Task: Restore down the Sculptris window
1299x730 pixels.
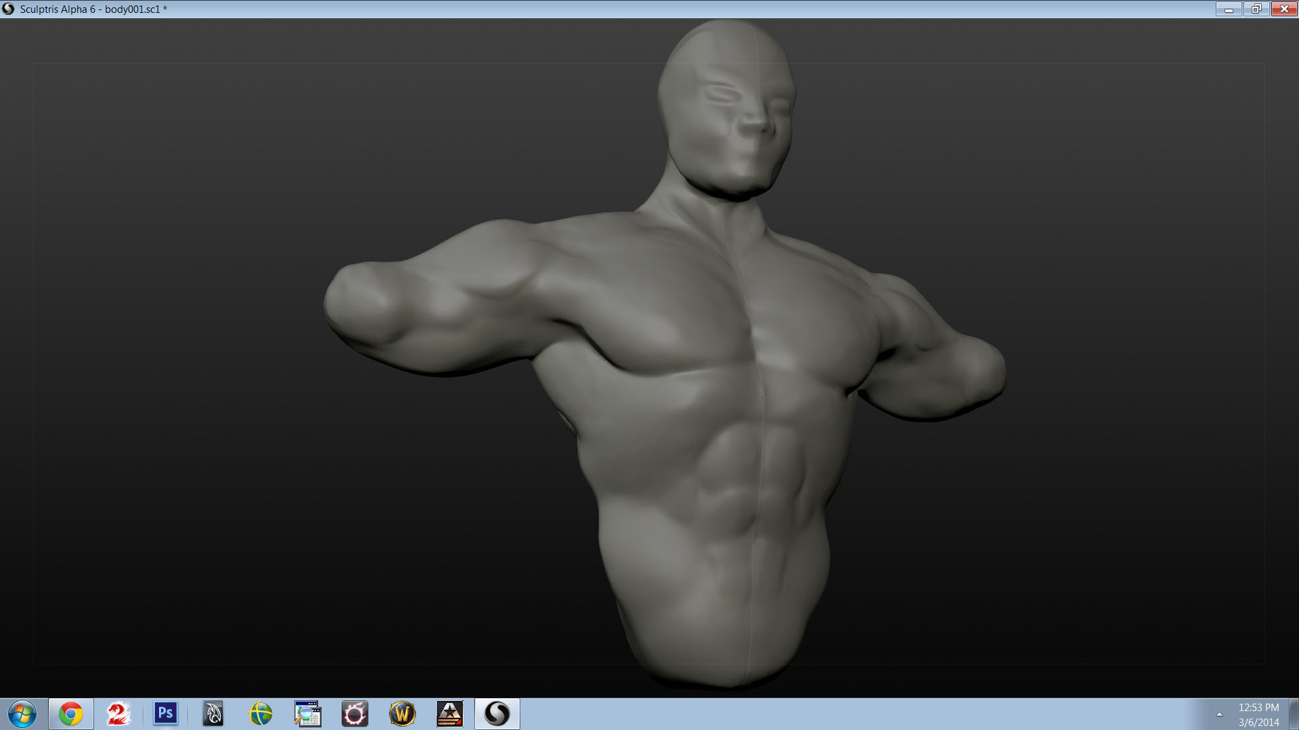Action: click(1256, 9)
